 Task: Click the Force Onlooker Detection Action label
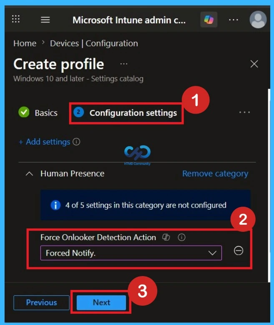click(x=98, y=237)
